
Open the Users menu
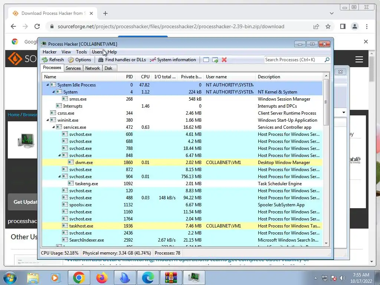[x=97, y=52]
